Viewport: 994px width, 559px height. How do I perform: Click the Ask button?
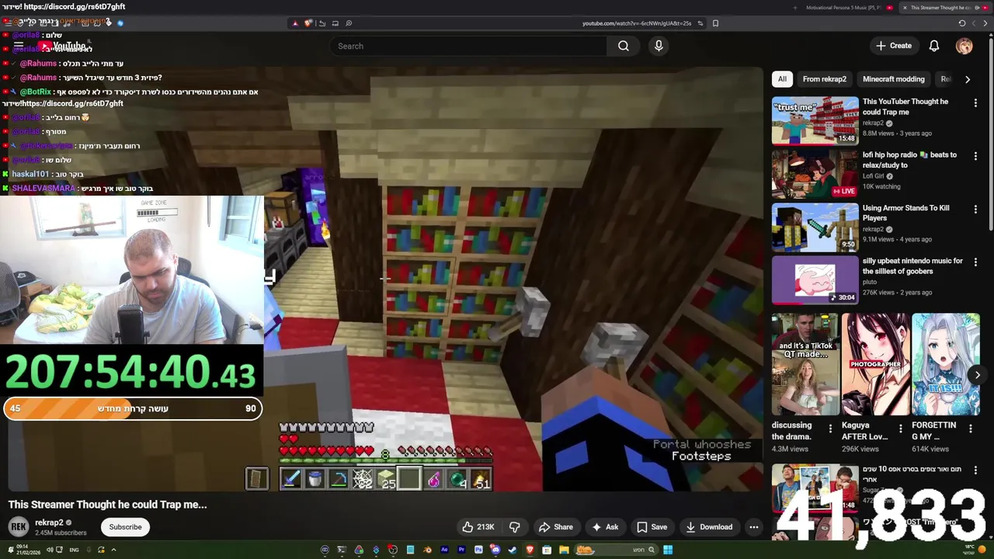(604, 527)
